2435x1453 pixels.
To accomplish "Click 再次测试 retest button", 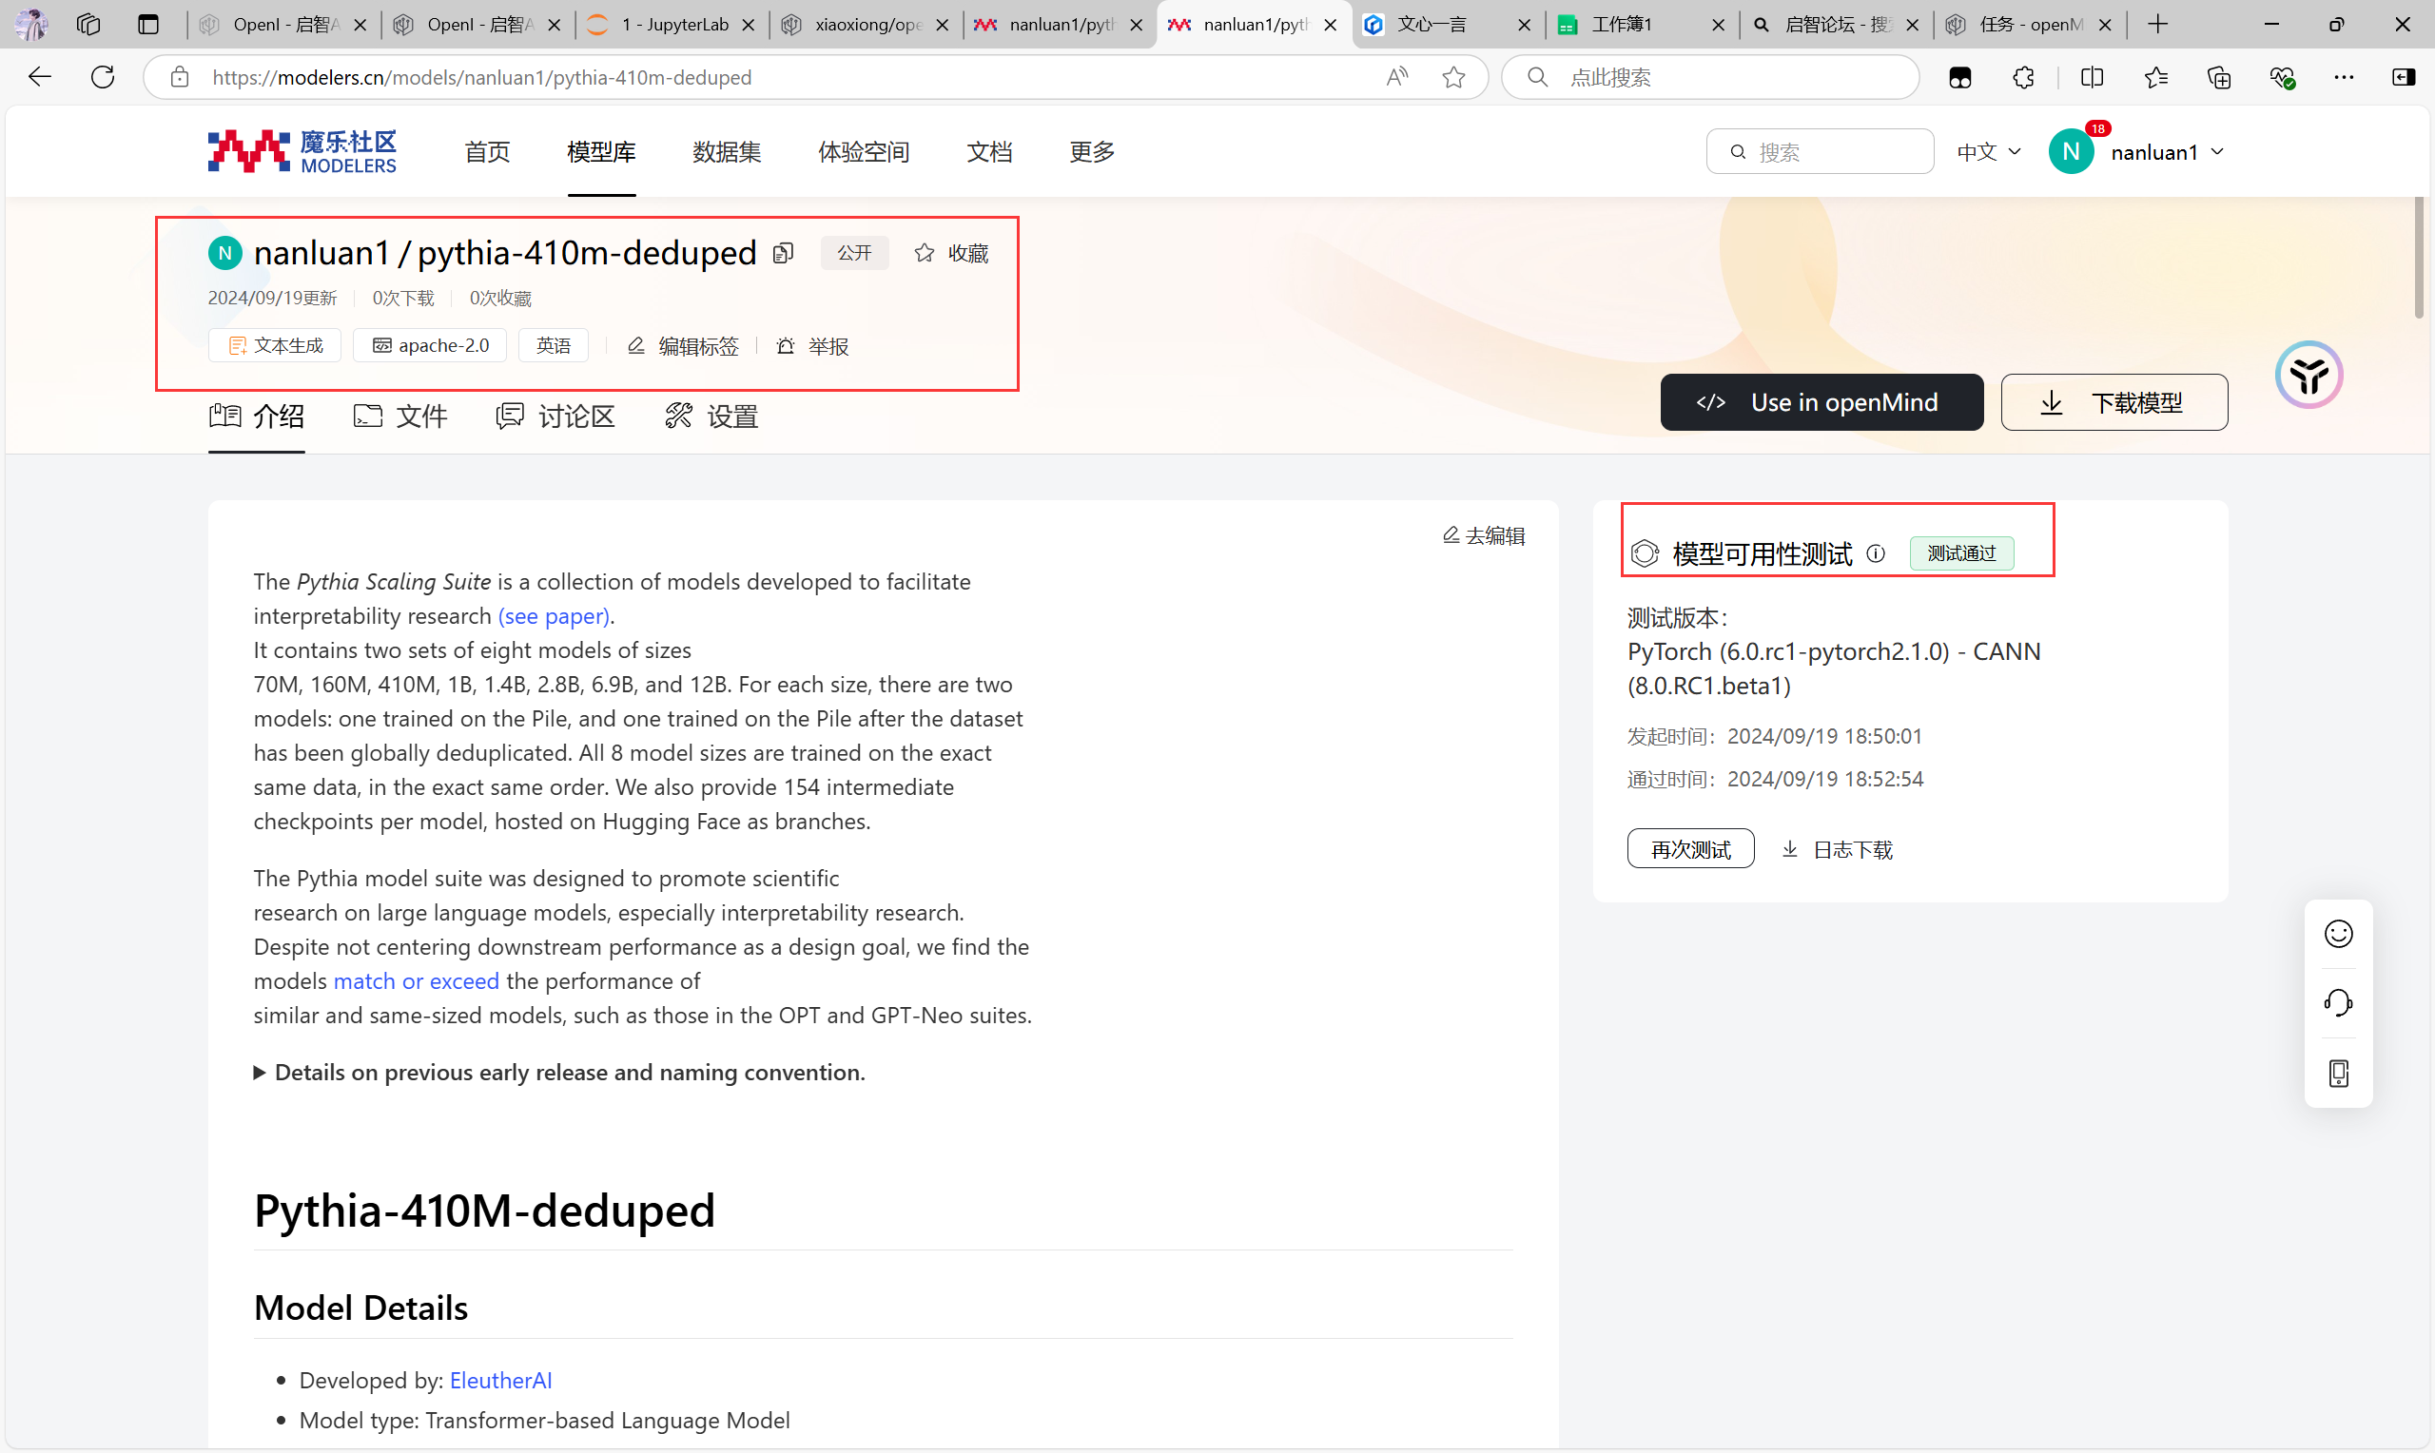I will click(x=1690, y=849).
